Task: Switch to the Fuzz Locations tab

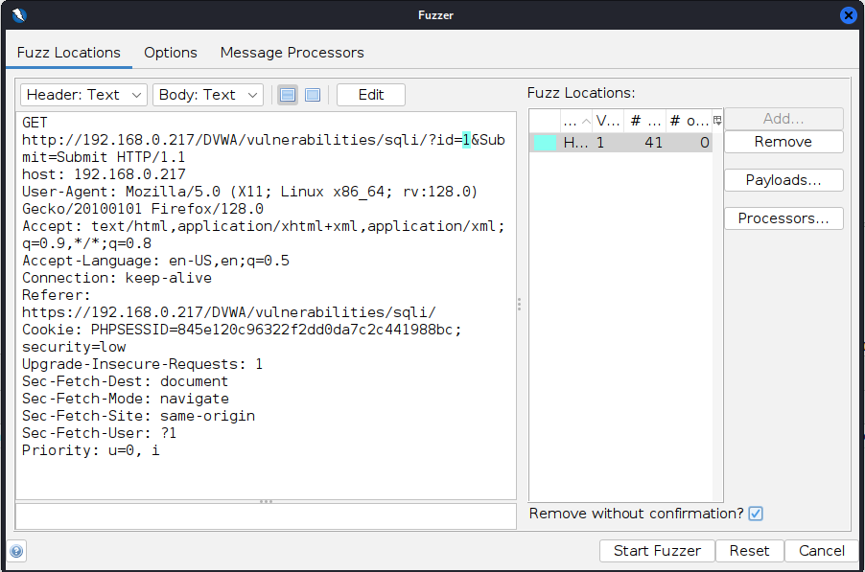Action: pos(68,53)
